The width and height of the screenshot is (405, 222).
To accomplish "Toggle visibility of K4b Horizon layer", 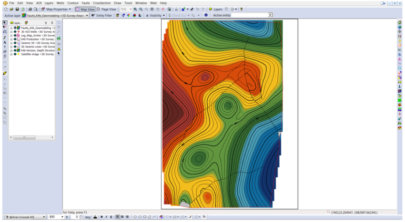I will click(x=15, y=50).
